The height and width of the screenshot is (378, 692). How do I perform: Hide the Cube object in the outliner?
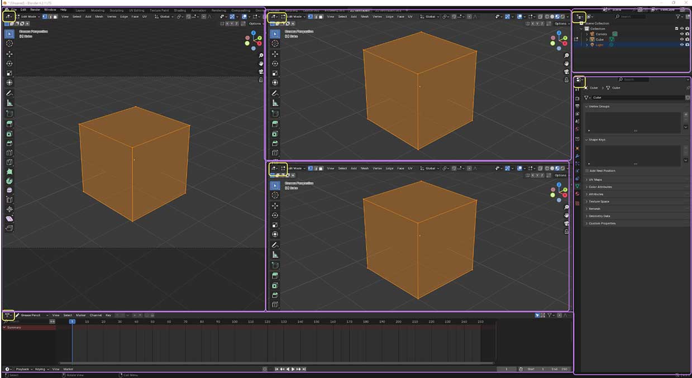682,40
